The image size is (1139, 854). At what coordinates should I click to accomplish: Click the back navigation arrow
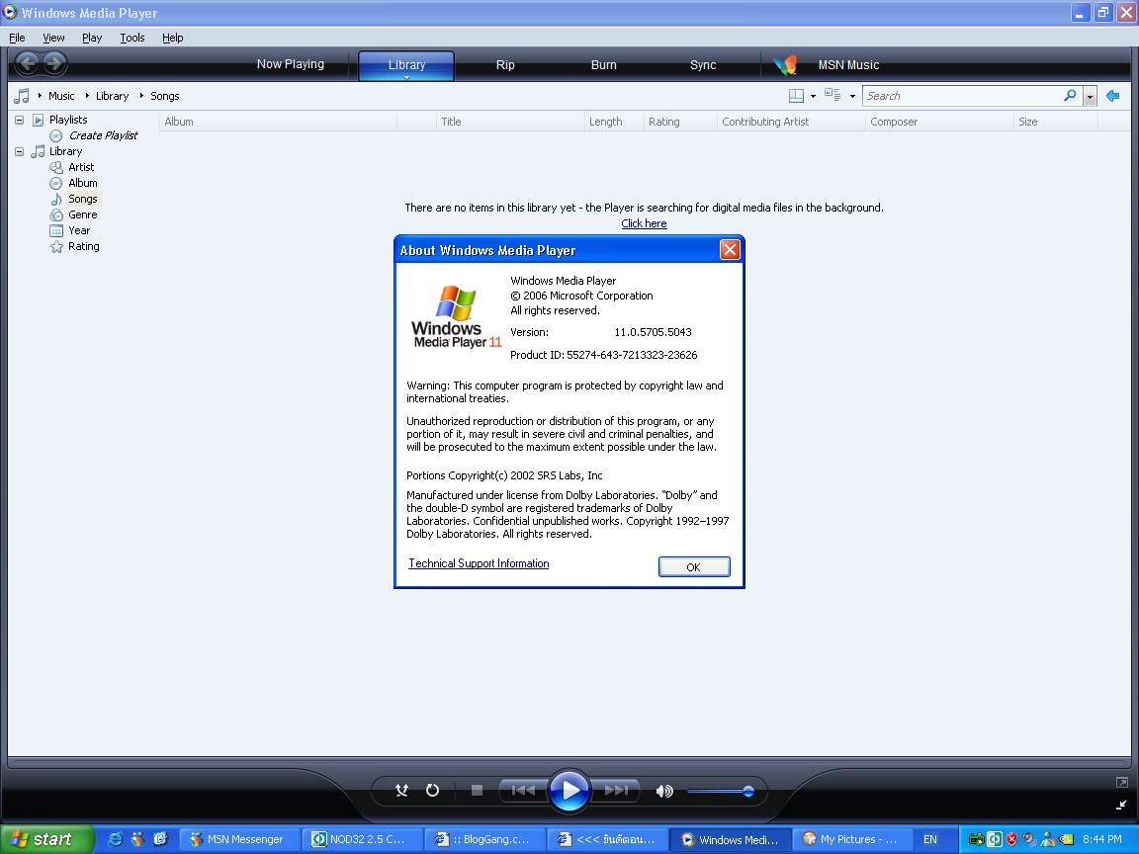(x=28, y=64)
